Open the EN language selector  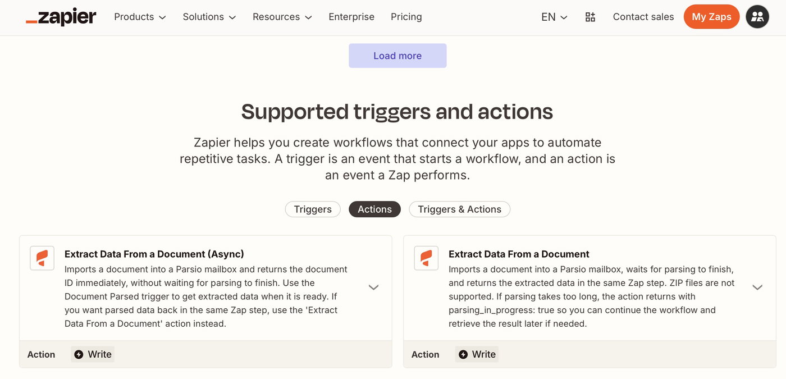click(554, 17)
